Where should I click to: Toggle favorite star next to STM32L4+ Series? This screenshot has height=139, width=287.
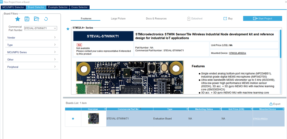pos(68,29)
